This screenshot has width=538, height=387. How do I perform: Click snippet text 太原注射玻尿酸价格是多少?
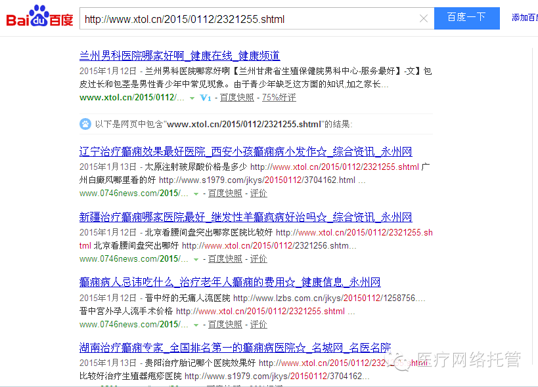(x=196, y=167)
